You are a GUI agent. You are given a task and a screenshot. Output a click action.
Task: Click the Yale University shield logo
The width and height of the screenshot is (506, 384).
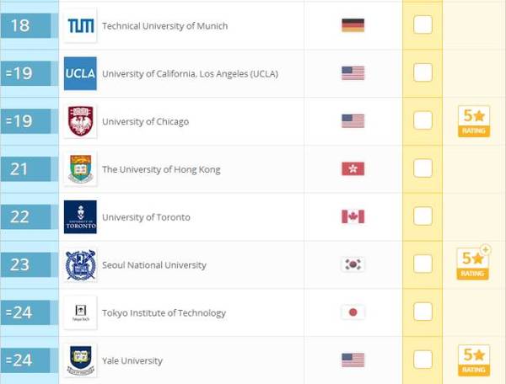coord(80,360)
